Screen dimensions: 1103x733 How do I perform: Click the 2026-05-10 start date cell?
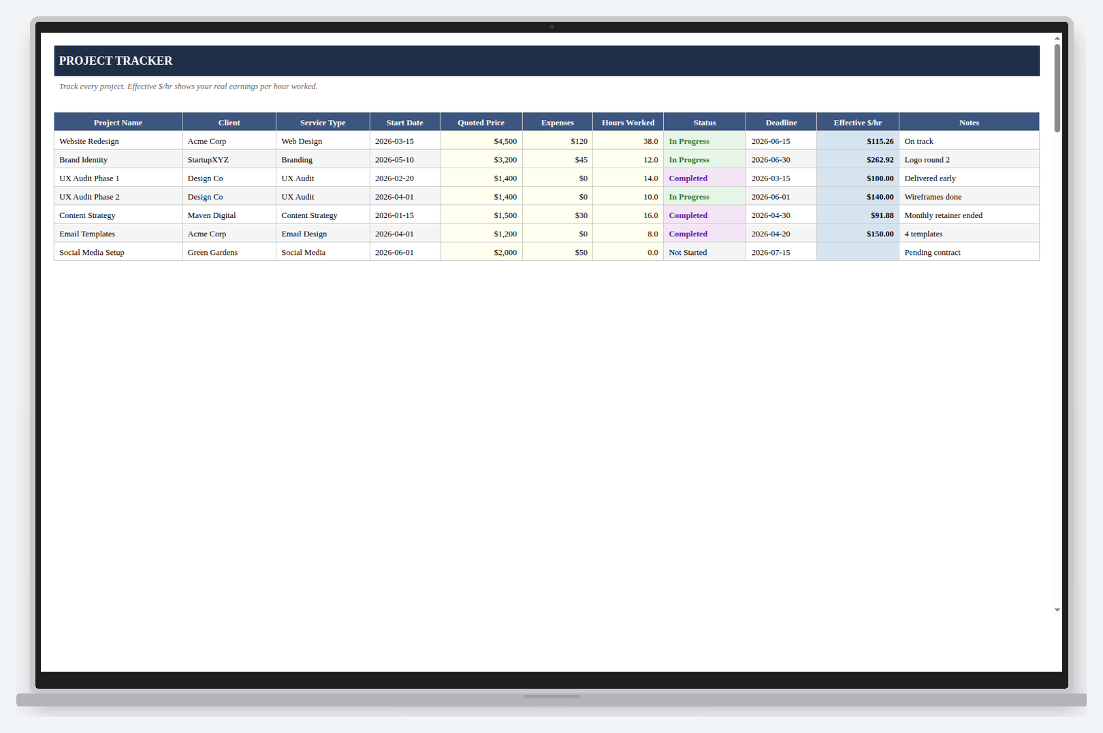[x=404, y=159]
